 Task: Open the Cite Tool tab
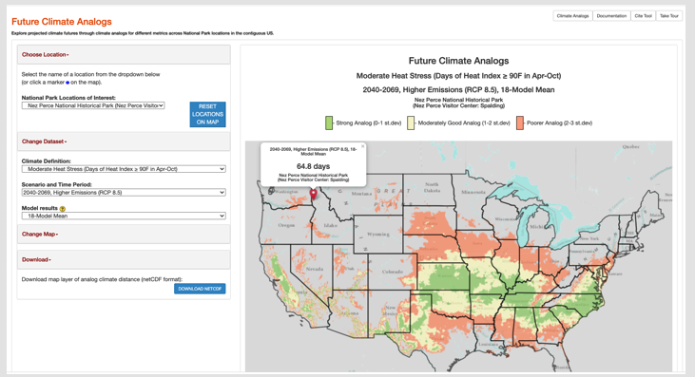643,16
